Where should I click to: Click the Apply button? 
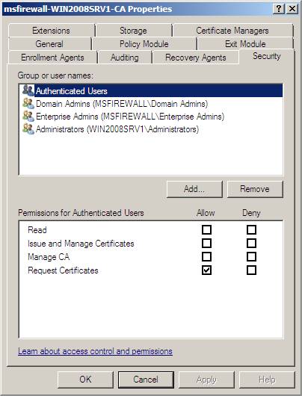[206, 380]
